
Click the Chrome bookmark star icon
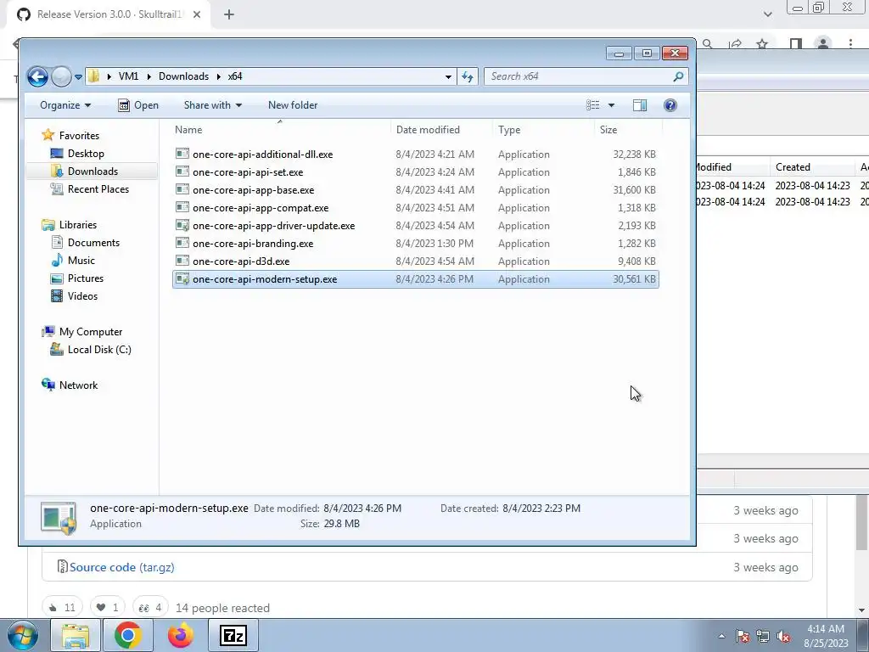point(763,44)
